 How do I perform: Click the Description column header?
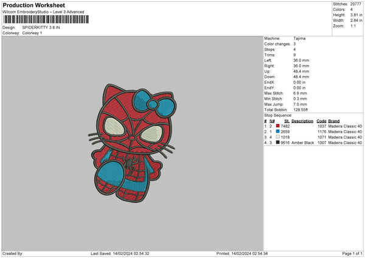[x=302, y=120]
